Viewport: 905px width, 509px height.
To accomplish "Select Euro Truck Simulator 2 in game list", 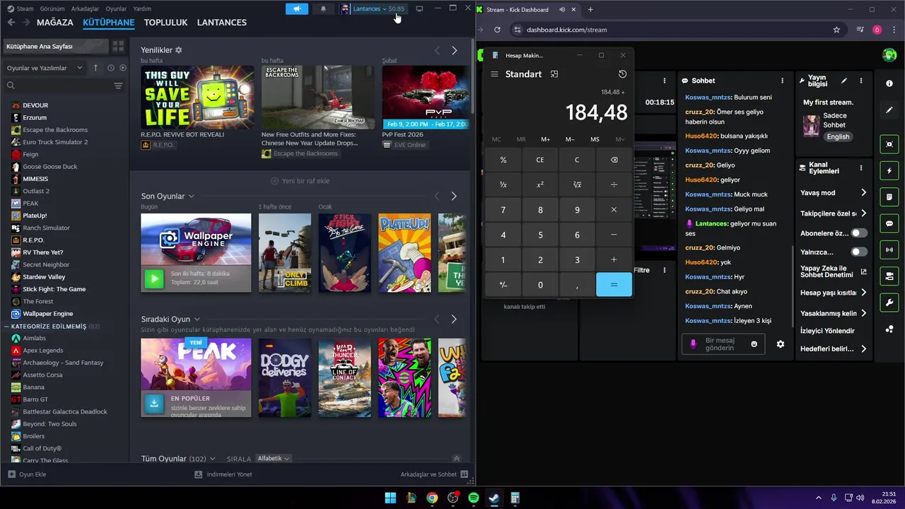I will (55, 142).
